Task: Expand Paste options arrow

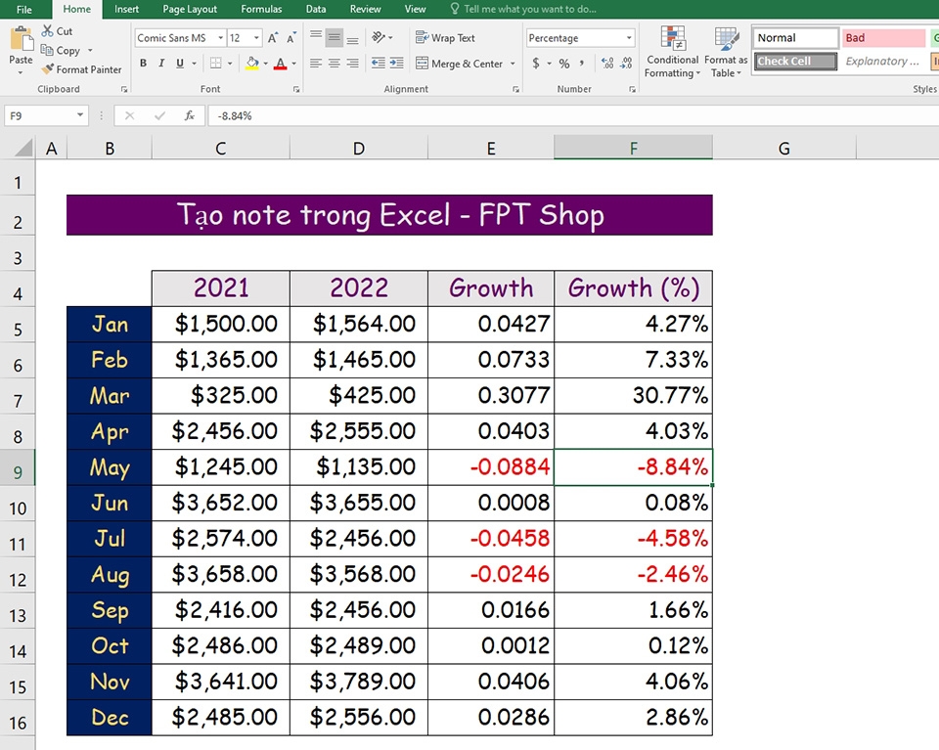Action: pos(21,72)
